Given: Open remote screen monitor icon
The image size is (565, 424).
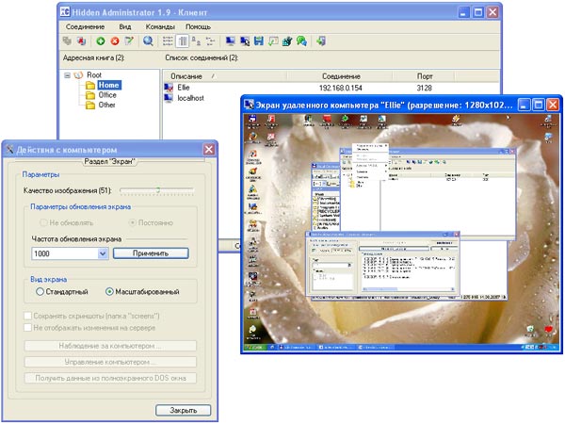Looking at the screenshot, I should [x=230, y=41].
